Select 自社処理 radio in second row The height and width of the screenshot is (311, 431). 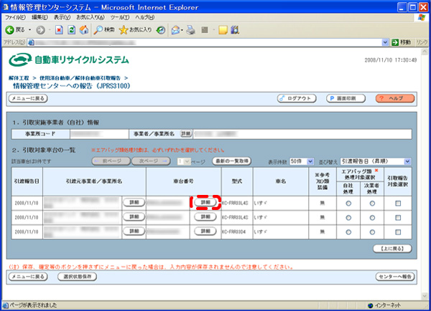348,218
